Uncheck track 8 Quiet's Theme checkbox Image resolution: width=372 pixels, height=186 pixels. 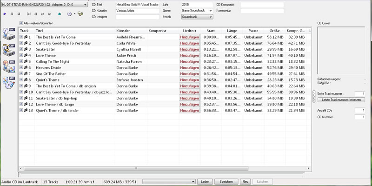coord(21,80)
